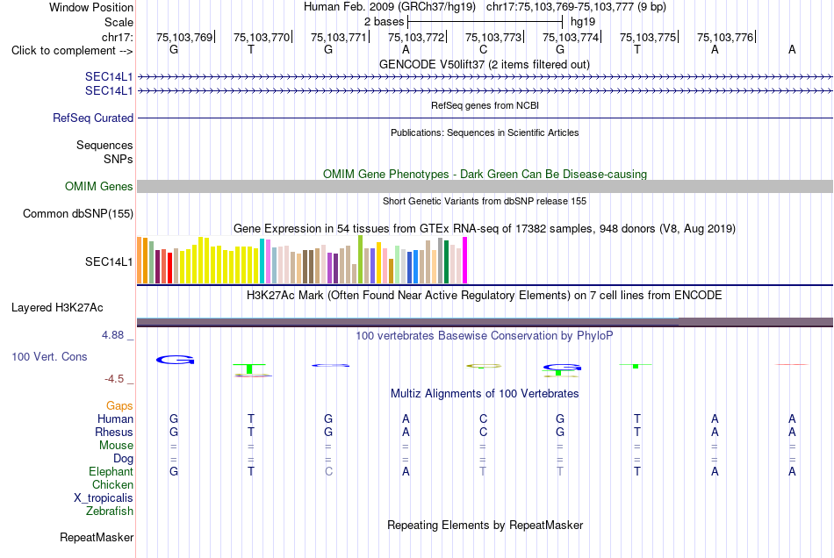Click the Human species row label
The image size is (834, 558).
(x=115, y=418)
